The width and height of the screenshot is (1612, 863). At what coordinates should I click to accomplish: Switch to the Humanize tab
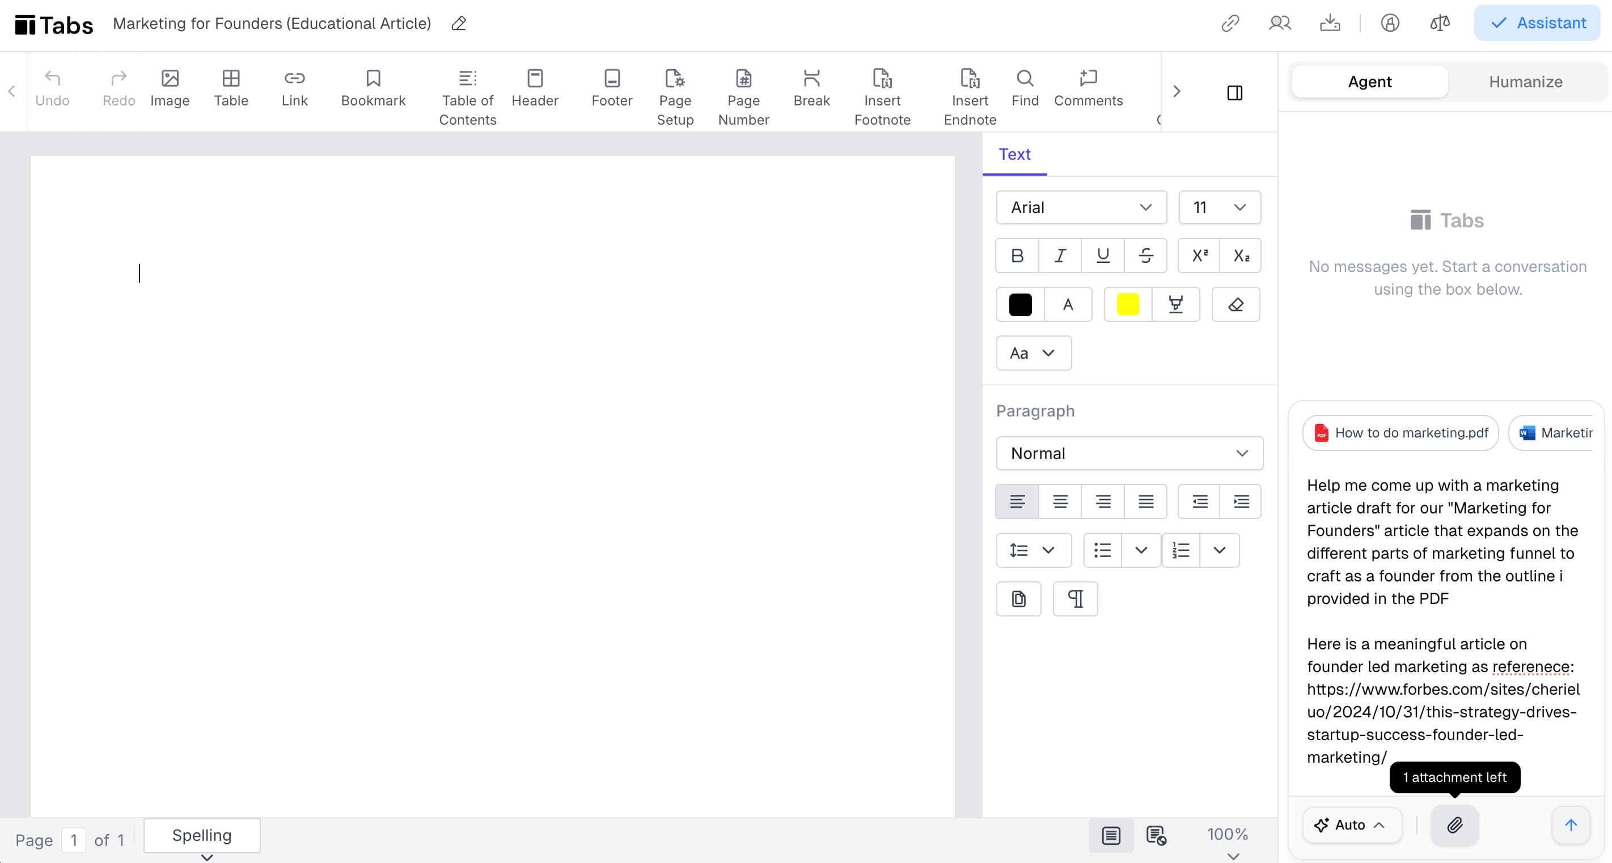tap(1525, 82)
